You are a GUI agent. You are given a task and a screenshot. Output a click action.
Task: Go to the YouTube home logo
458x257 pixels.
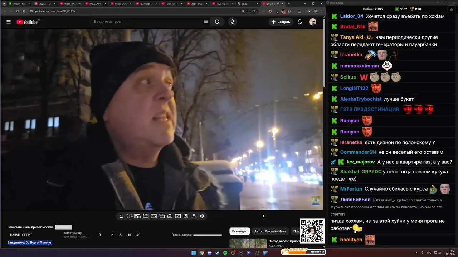pos(27,22)
